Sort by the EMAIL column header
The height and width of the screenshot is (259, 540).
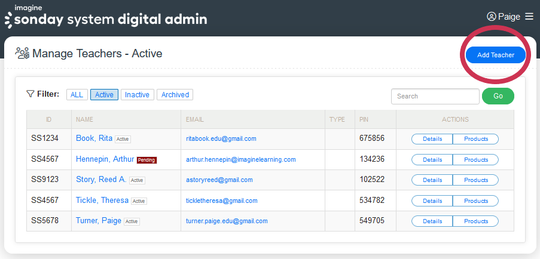pos(194,119)
